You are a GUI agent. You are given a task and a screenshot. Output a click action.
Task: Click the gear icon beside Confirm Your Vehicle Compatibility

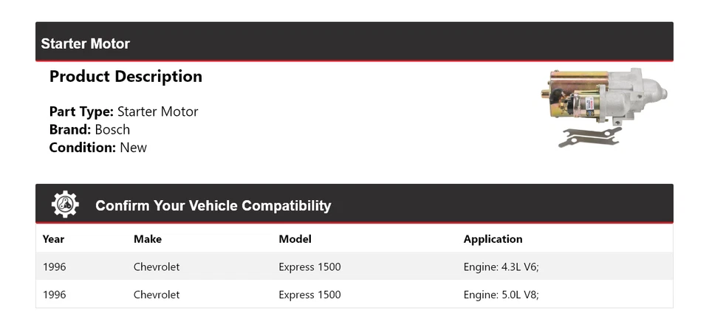click(x=65, y=204)
